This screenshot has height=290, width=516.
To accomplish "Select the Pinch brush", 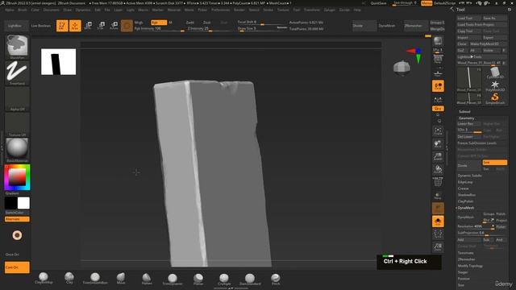I will click(x=276, y=278).
